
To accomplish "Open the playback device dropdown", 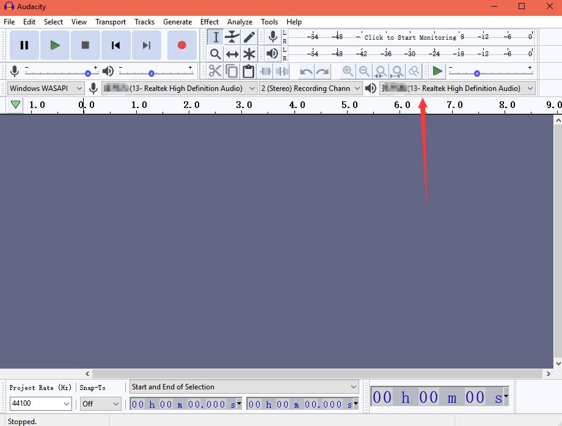I will [x=458, y=88].
